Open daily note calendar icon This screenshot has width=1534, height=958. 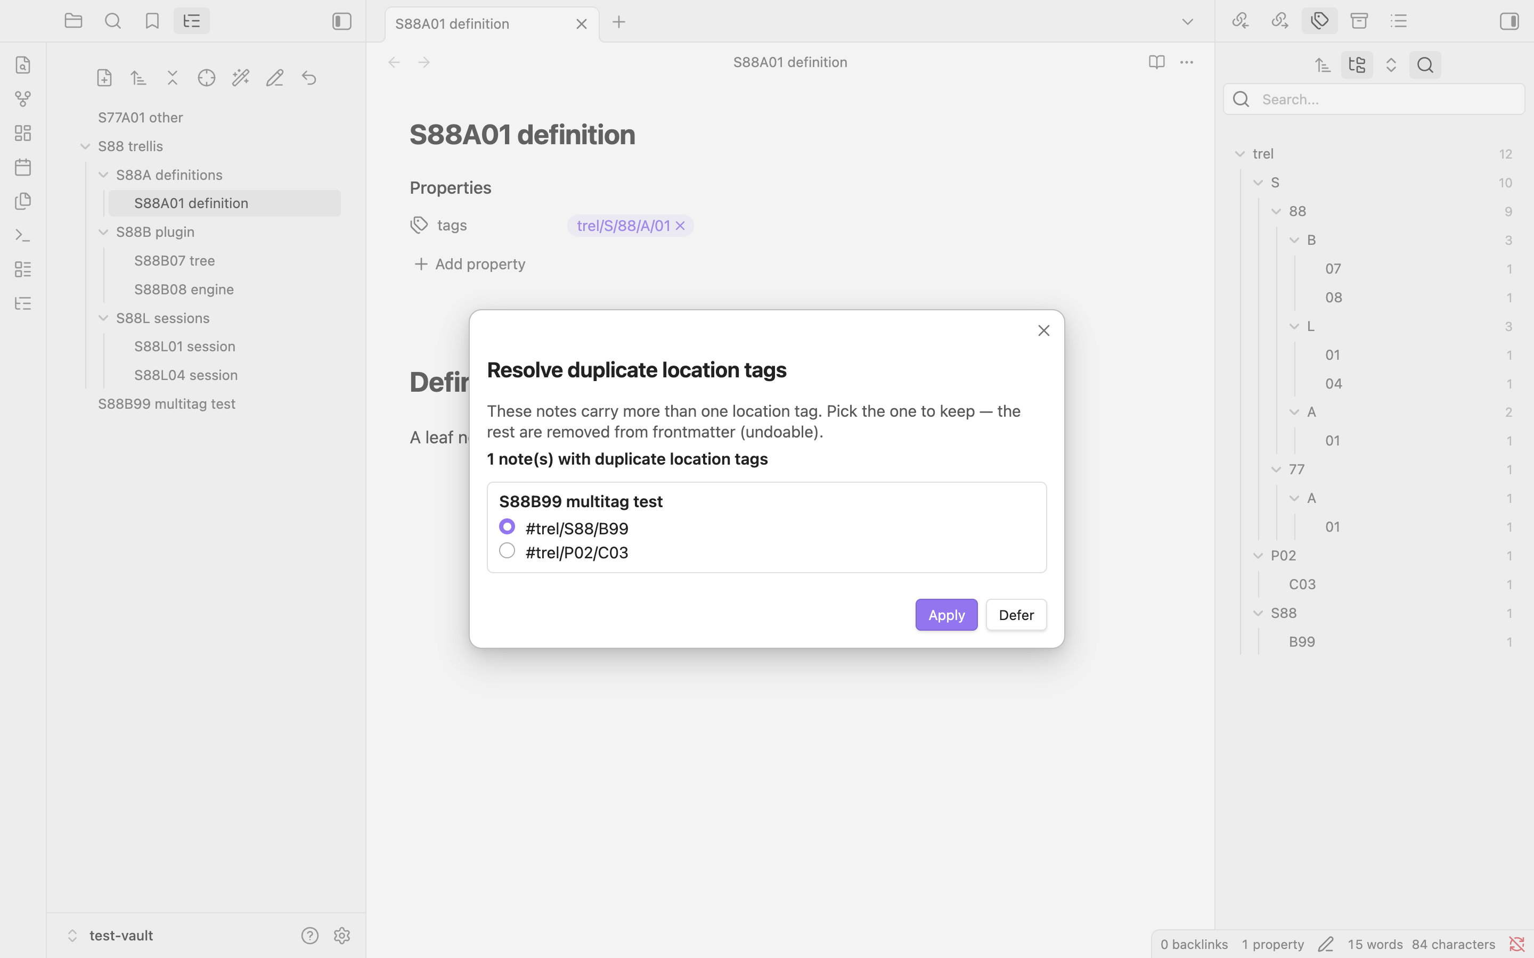point(23,167)
